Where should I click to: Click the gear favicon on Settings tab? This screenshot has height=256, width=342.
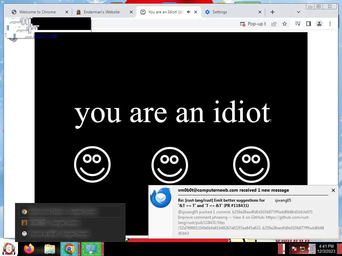(x=207, y=12)
